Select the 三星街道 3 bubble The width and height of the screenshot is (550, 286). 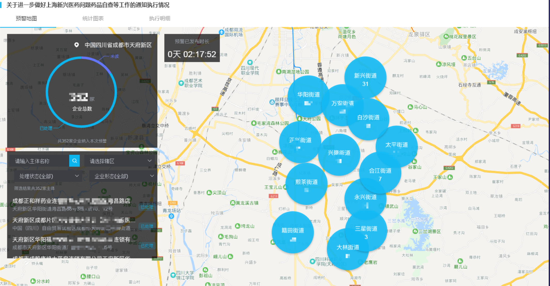click(366, 231)
